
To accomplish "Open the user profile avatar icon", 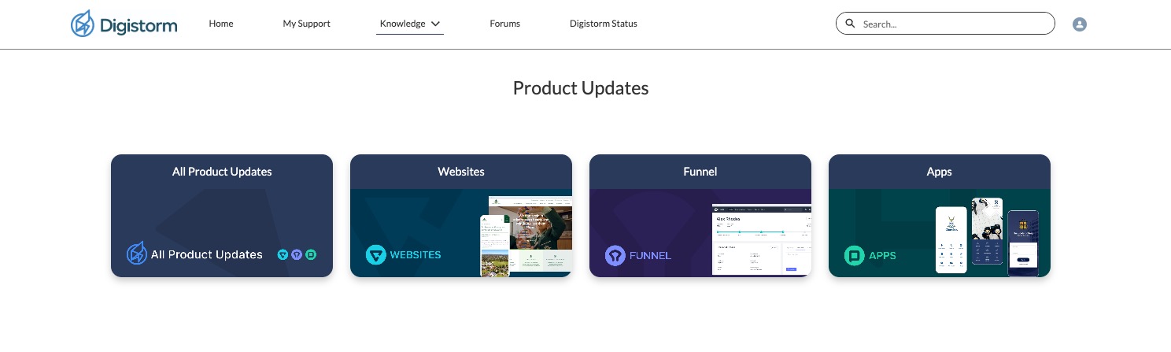I will click(x=1080, y=24).
